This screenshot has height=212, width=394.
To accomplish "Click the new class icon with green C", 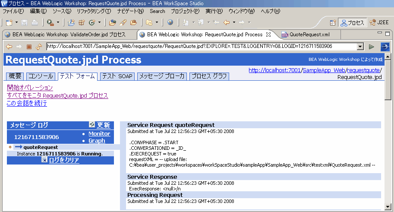I will 92,22.
